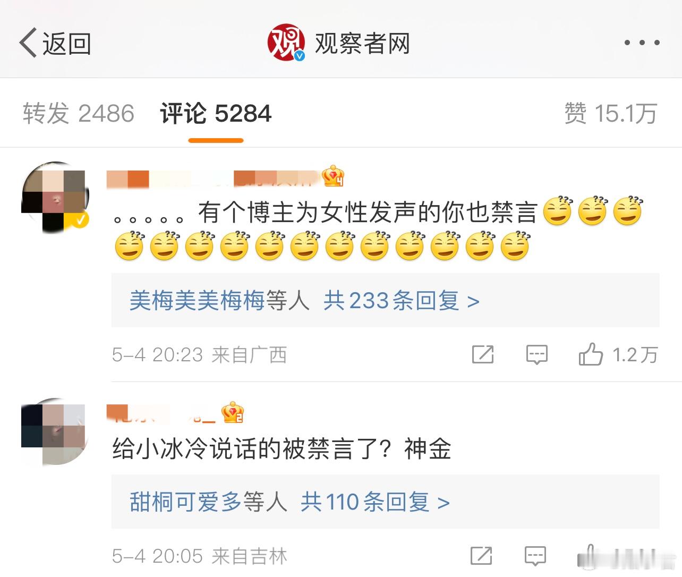
Task: Open 美梅美美梅梅 user profile link
Action: [197, 301]
